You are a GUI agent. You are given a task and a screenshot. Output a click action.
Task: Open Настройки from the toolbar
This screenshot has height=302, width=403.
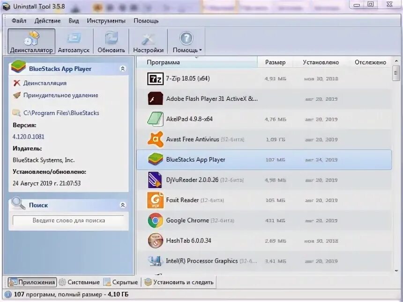click(148, 41)
